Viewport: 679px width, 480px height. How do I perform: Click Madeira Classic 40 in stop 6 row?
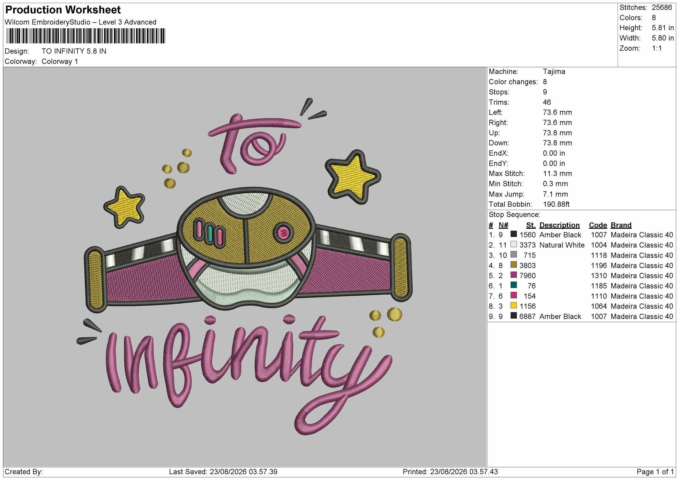pyautogui.click(x=642, y=286)
